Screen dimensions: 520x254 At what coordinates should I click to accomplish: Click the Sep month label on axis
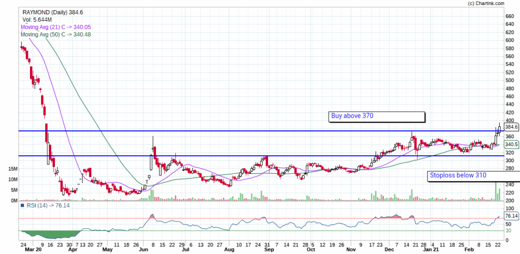(x=269, y=250)
